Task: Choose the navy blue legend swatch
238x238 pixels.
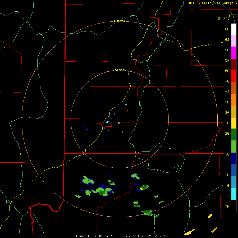Action: tap(234, 158)
